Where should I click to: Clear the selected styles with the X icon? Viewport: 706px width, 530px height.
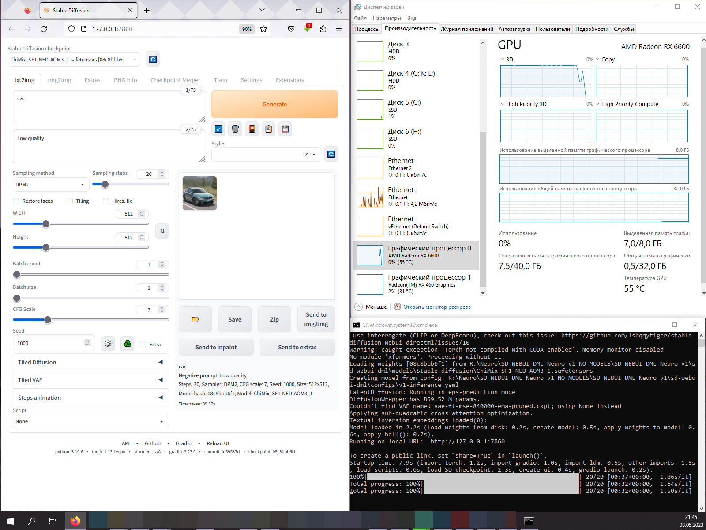tap(307, 154)
